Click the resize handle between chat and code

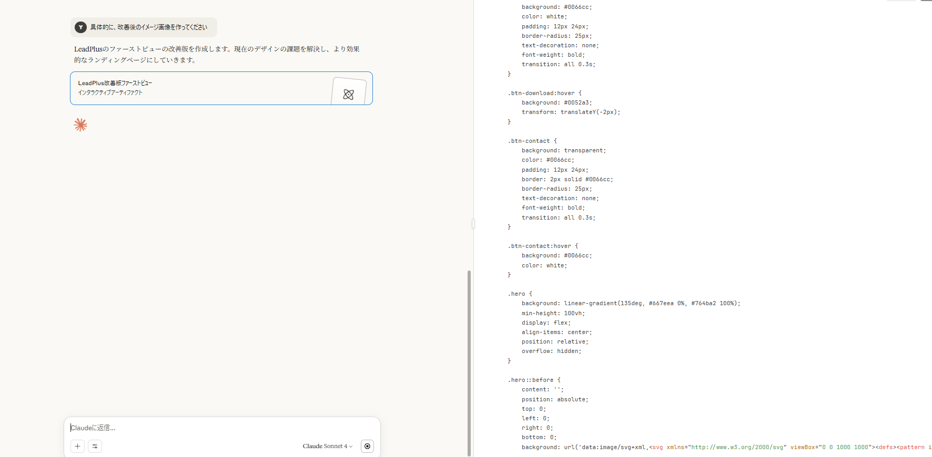tap(473, 224)
